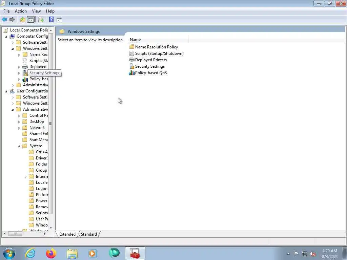Screen dimensions: 347x260
Task: Click Deployed Printers icon in tree
Action: tap(25, 67)
